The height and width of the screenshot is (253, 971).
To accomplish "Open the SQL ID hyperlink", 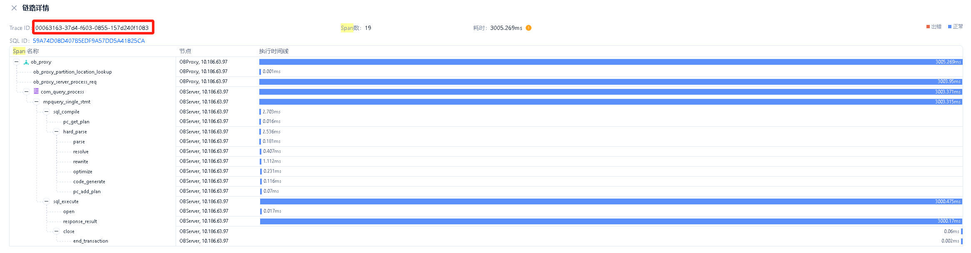I will click(89, 41).
